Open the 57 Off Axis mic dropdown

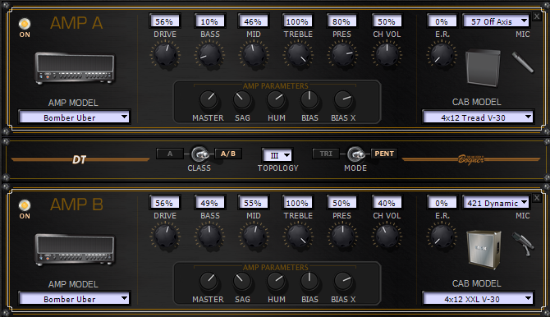[x=496, y=21]
